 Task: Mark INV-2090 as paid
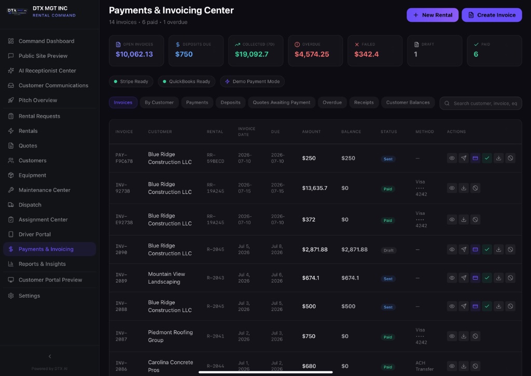click(487, 250)
